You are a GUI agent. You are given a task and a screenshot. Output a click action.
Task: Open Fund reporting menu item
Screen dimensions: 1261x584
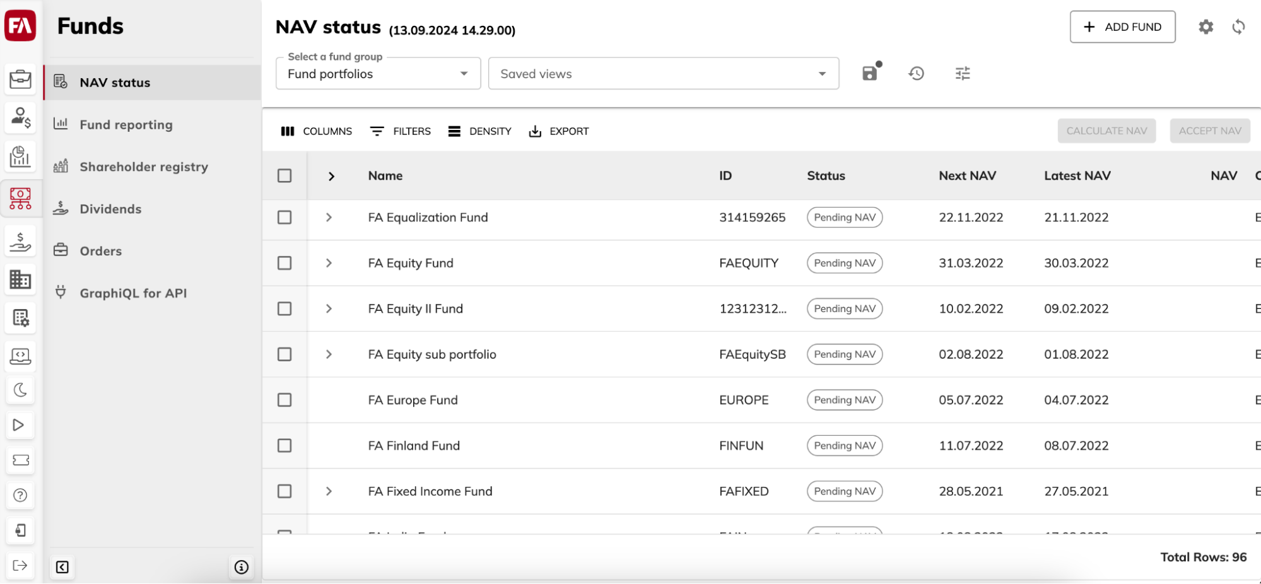click(x=152, y=125)
